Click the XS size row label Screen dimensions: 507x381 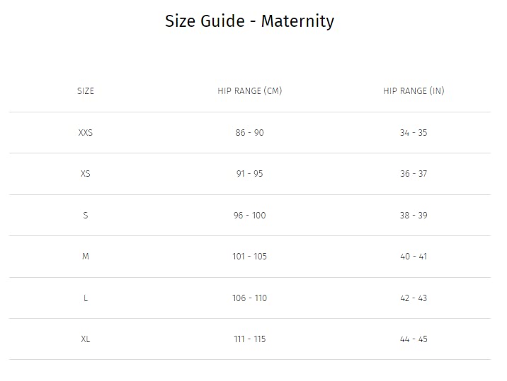(x=86, y=174)
